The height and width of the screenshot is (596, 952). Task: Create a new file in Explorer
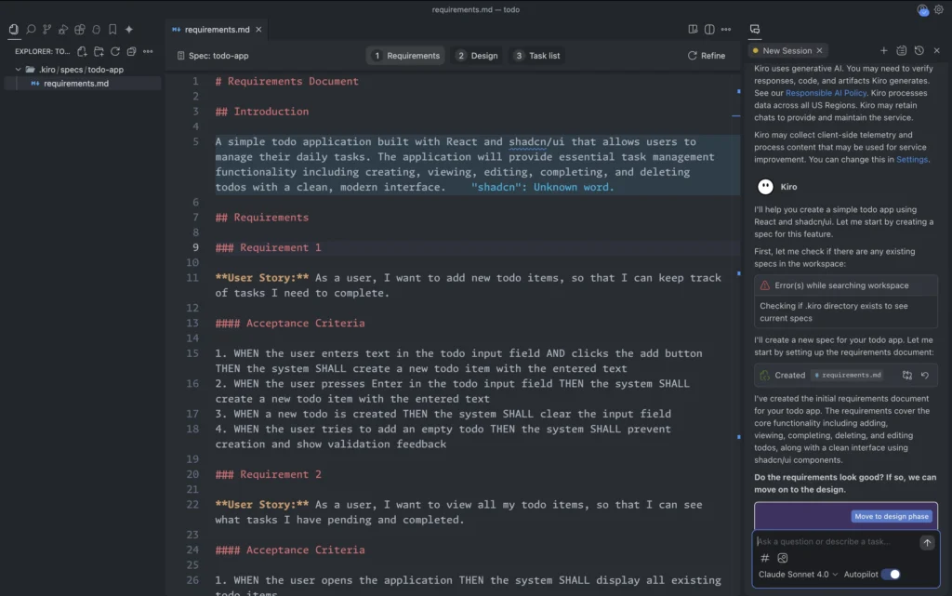[x=82, y=51]
